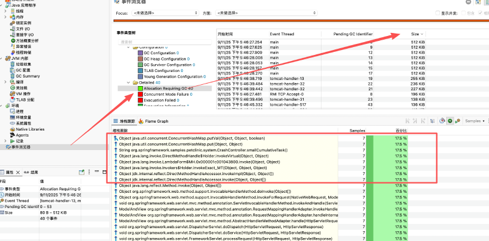Select tomcat-handler-13 row with 255 KiB

(x=321, y=79)
